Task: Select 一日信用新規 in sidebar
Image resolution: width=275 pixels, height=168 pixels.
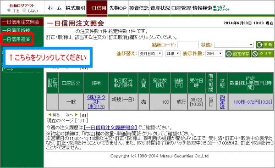Action: pos(16,30)
